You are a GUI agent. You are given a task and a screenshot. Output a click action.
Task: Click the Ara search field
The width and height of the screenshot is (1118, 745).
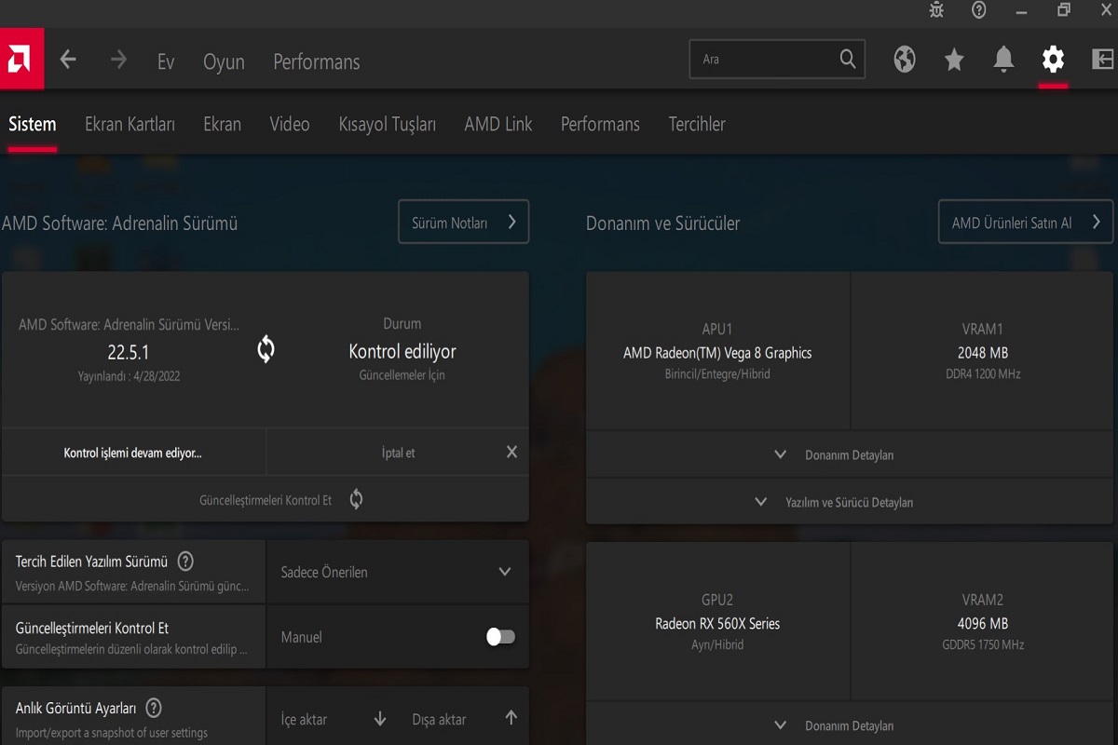(764, 60)
